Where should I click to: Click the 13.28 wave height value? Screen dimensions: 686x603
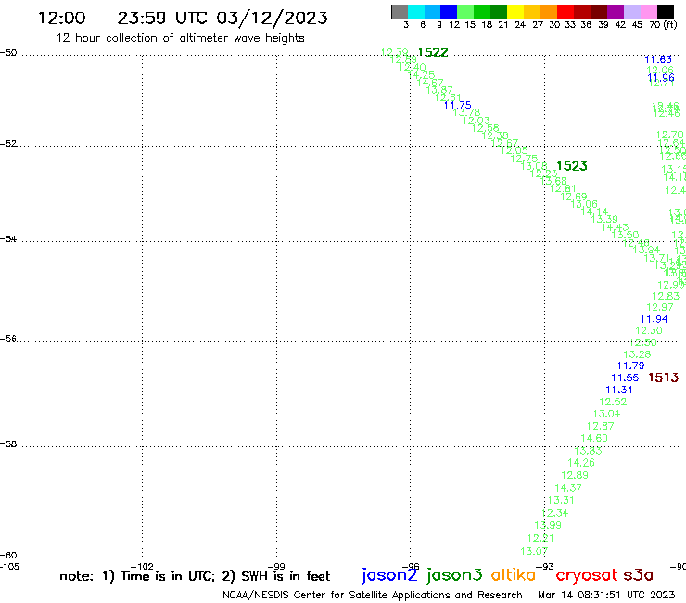(x=637, y=354)
